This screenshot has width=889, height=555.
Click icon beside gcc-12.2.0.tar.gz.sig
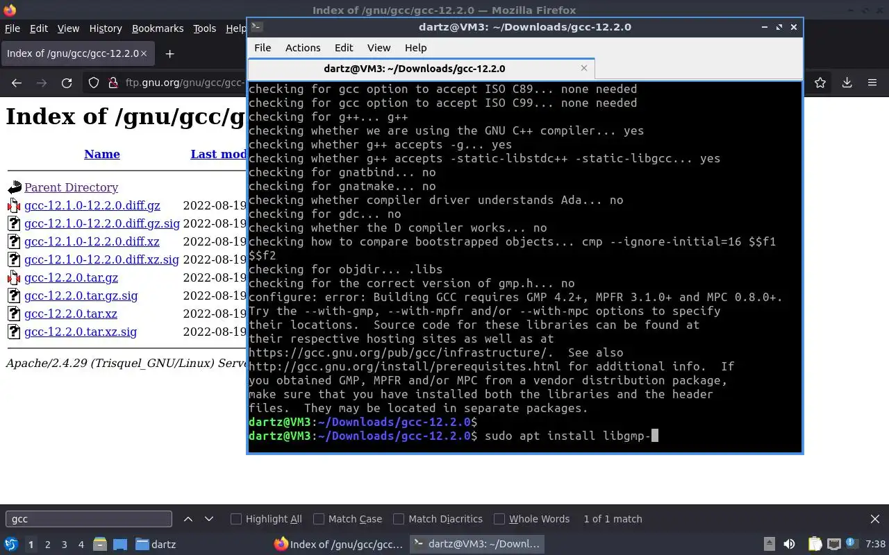point(15,296)
